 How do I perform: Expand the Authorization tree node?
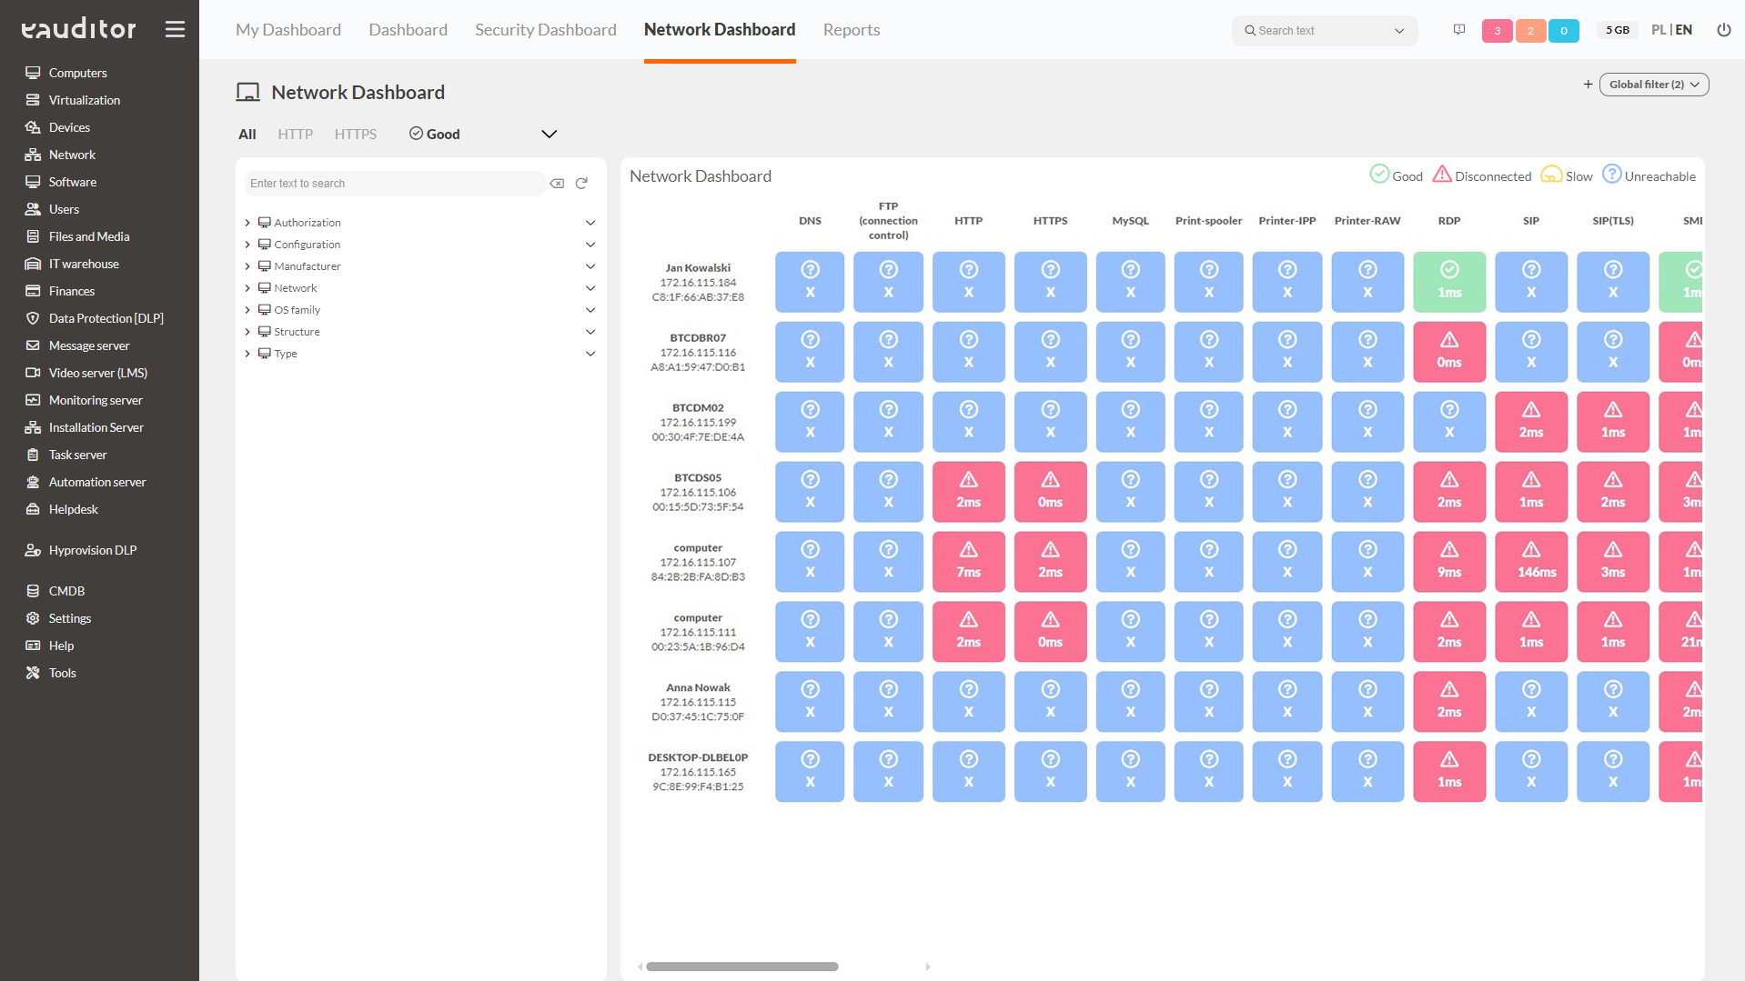coord(247,223)
